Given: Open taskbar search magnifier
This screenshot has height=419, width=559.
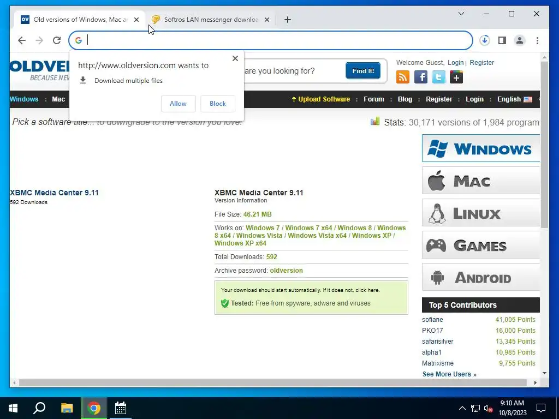Looking at the screenshot, I should [x=39, y=408].
